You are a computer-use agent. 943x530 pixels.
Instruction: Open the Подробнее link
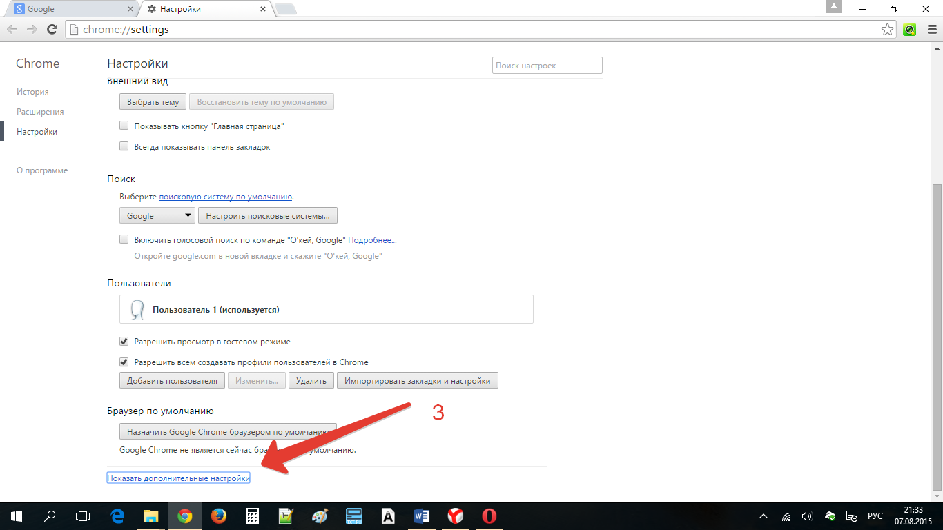[x=372, y=240]
